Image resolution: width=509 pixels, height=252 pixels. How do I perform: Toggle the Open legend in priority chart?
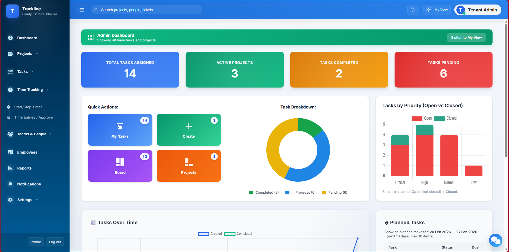pos(422,118)
